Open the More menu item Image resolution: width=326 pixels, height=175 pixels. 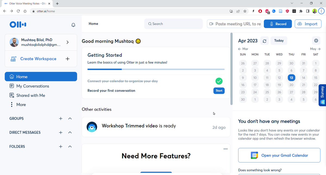point(21,104)
